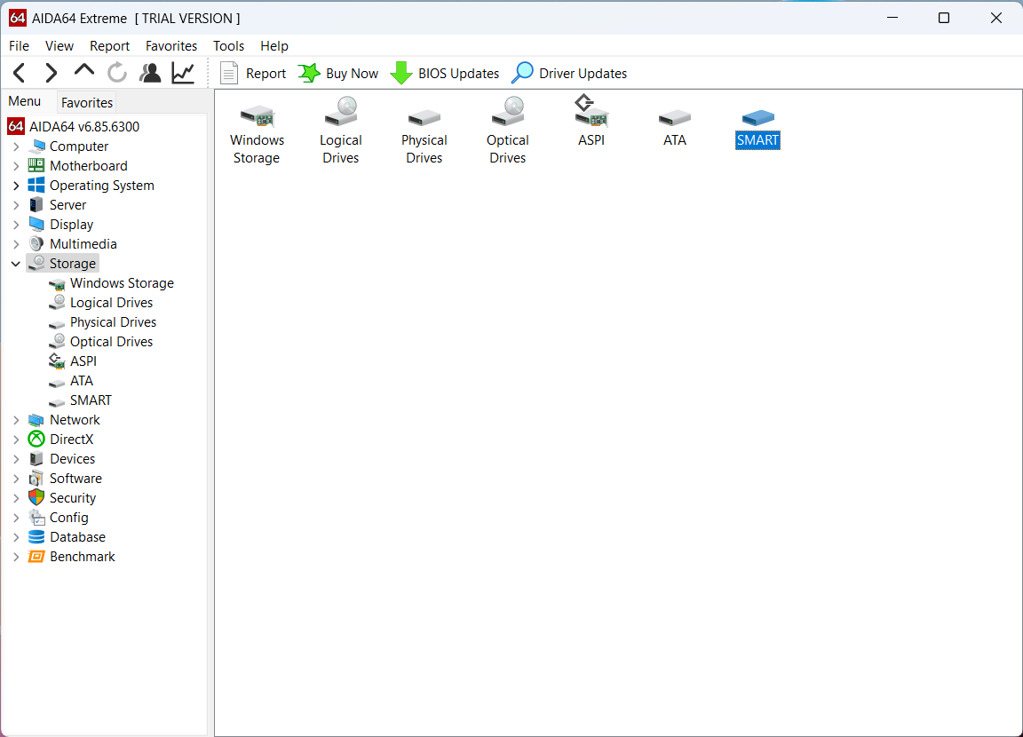Image resolution: width=1023 pixels, height=737 pixels.
Task: Click the Report toolbar icon
Action: tap(252, 73)
